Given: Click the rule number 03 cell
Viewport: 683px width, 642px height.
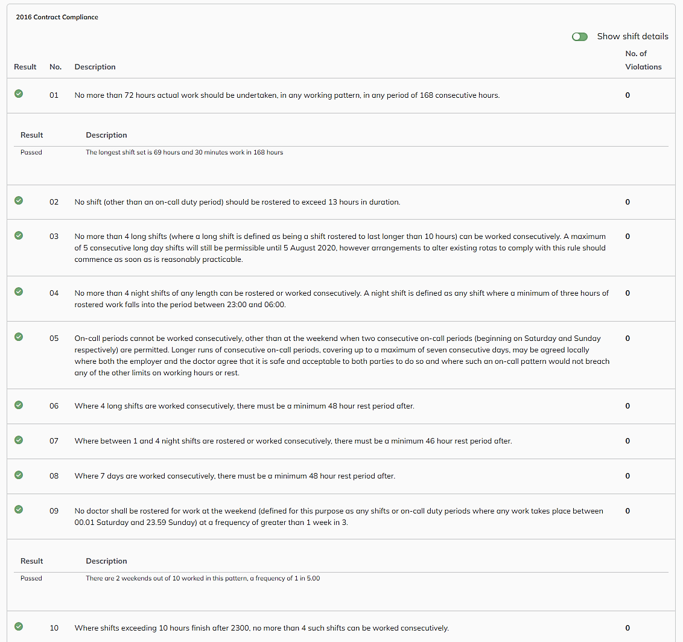Looking at the screenshot, I should 54,236.
